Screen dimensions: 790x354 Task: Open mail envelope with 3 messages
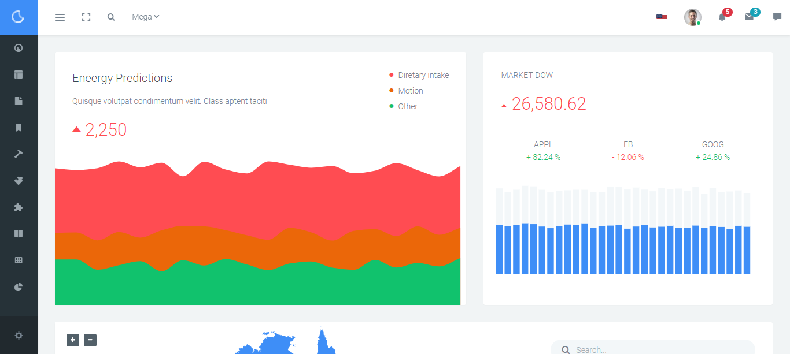click(749, 17)
